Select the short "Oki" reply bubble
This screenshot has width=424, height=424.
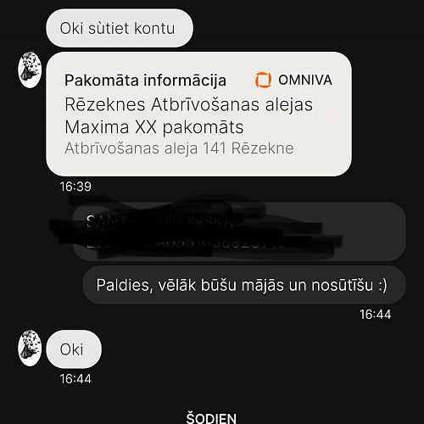(x=74, y=349)
